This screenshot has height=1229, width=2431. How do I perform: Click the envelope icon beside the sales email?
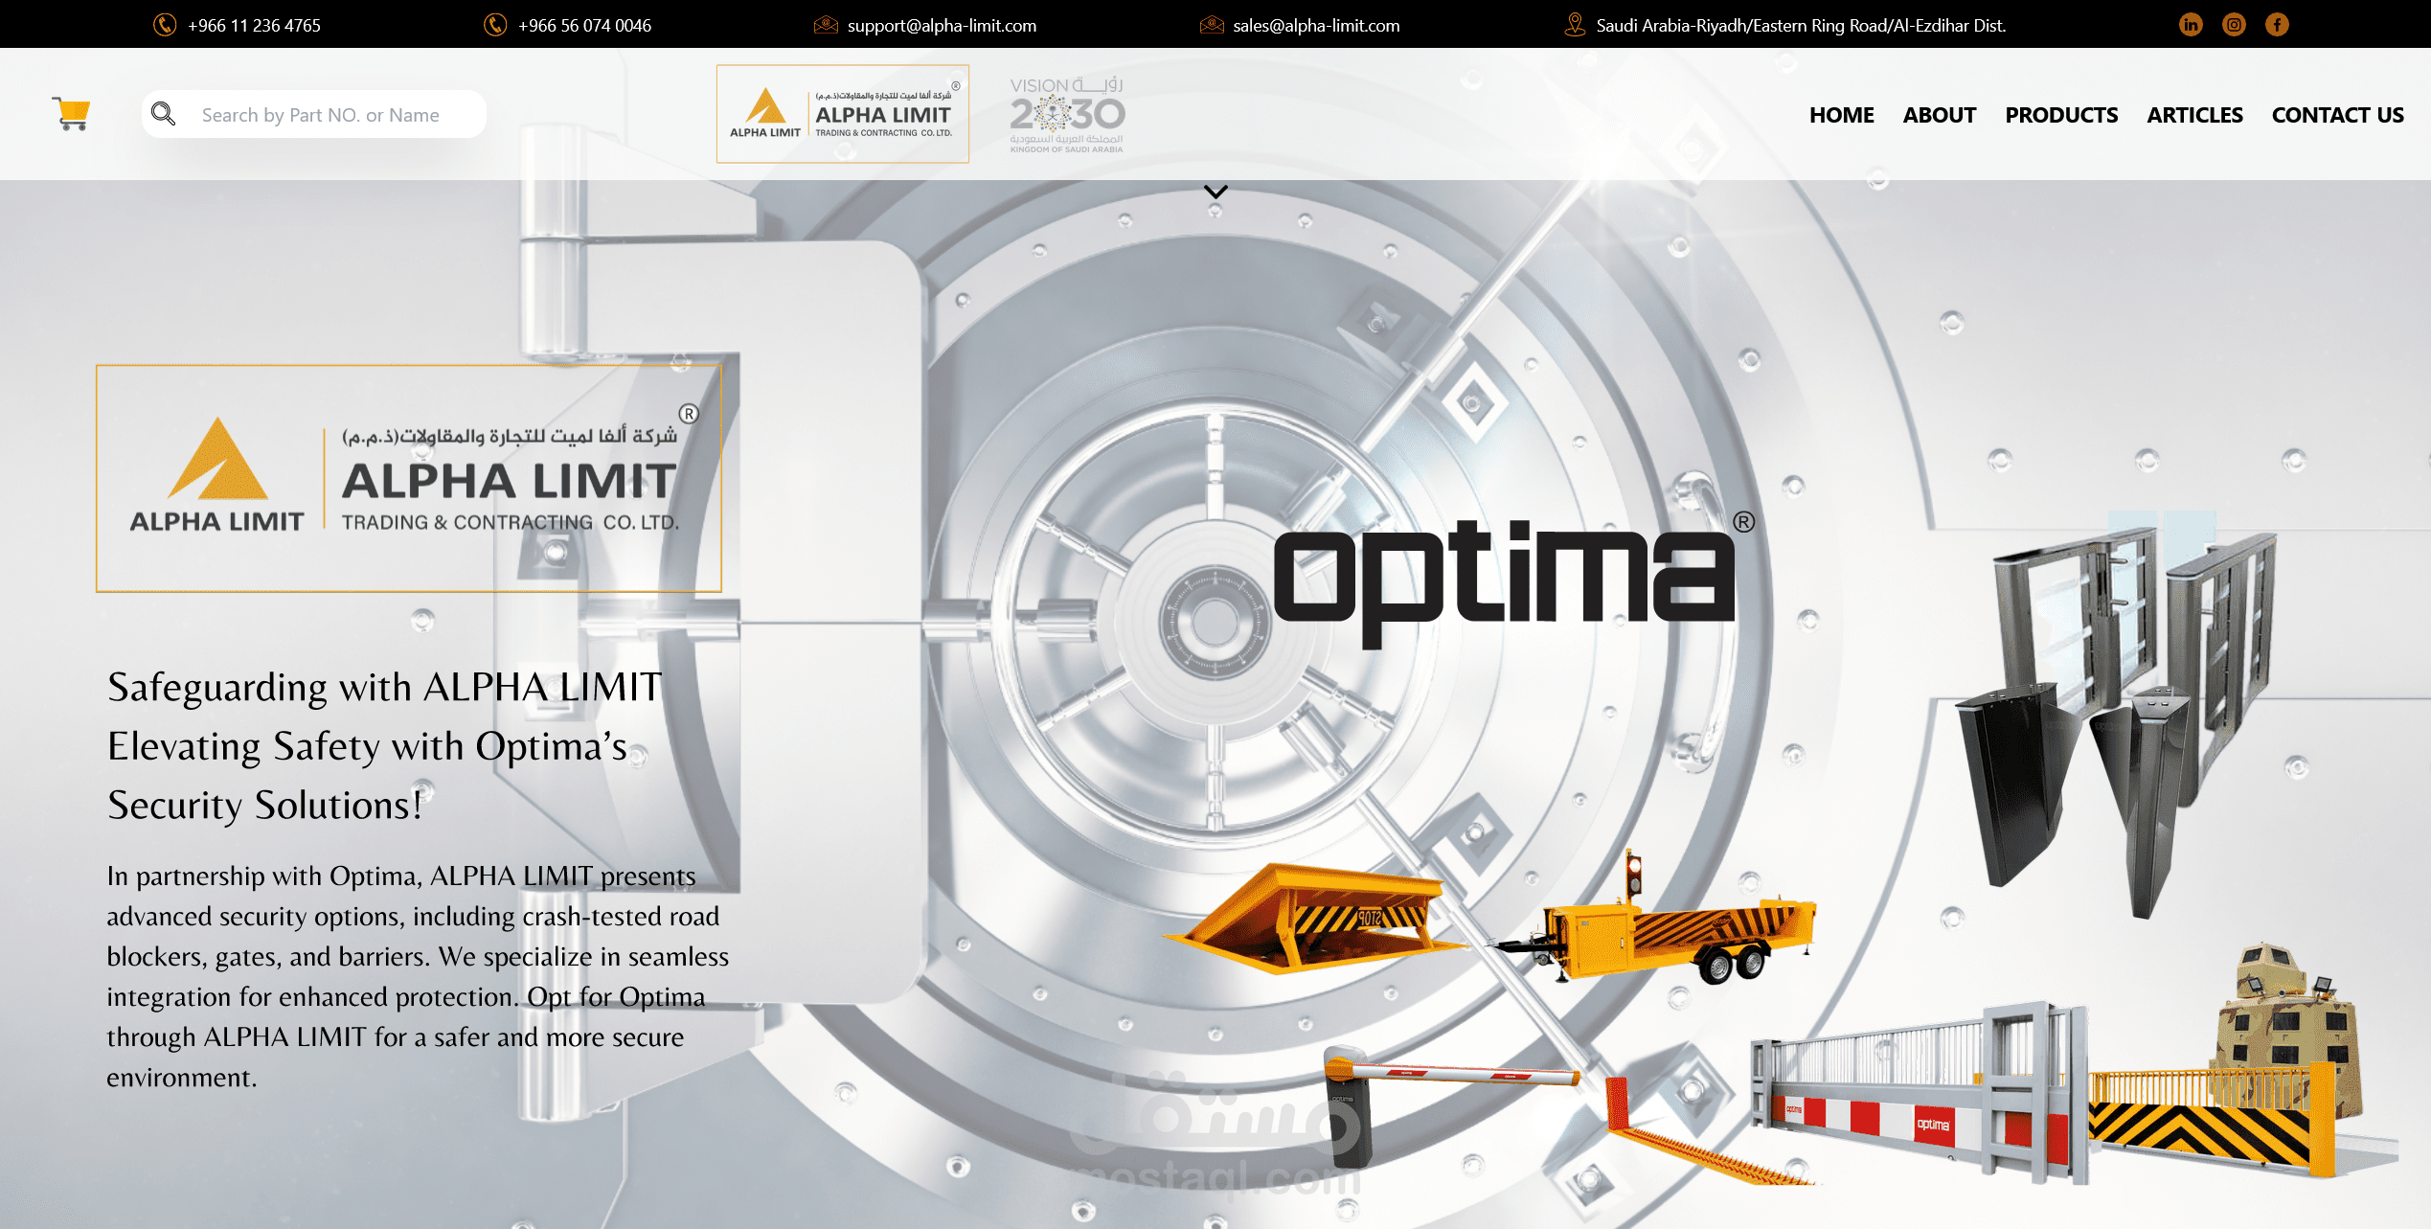click(1212, 25)
